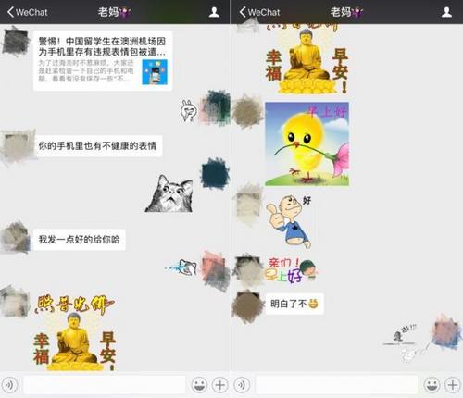Screen dimensions: 463x398
Task: Open the blue article thumbnail image
Action: click(x=155, y=72)
